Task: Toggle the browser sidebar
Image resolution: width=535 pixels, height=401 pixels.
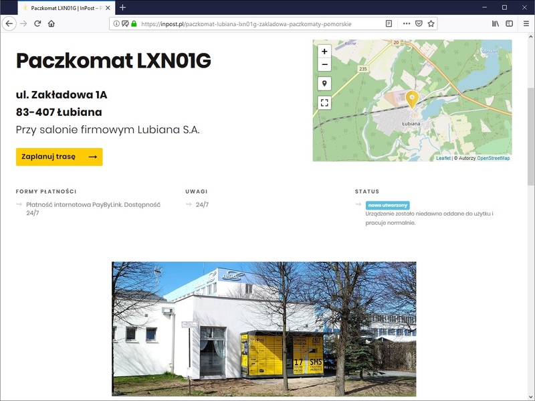Action: (x=509, y=23)
